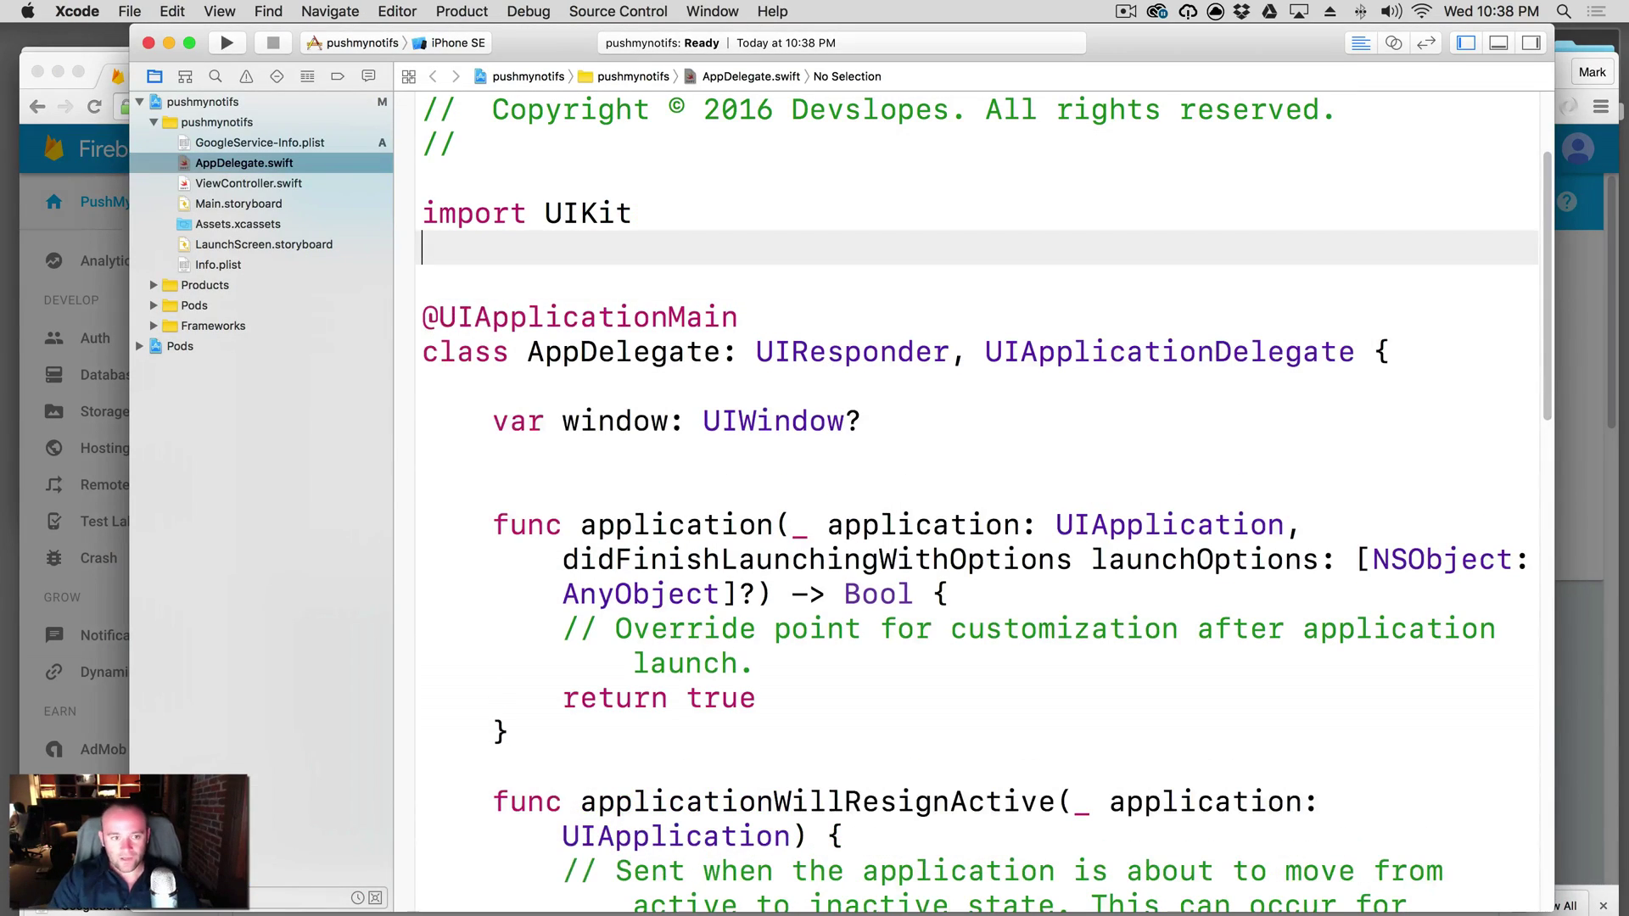The width and height of the screenshot is (1629, 916).
Task: Switch to the Assistant editor
Action: point(1393,42)
